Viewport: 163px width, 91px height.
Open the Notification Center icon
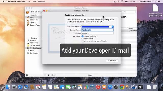coord(159,2)
